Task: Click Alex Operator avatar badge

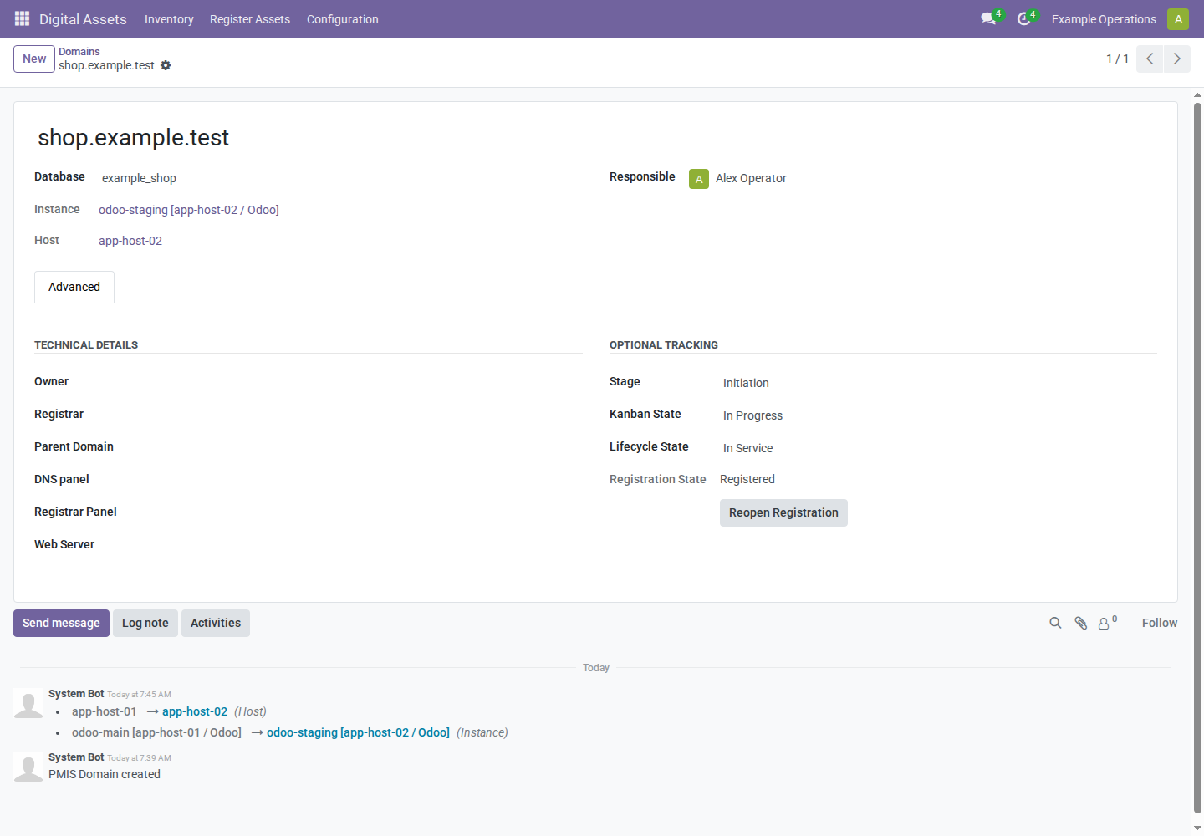Action: [x=699, y=179]
